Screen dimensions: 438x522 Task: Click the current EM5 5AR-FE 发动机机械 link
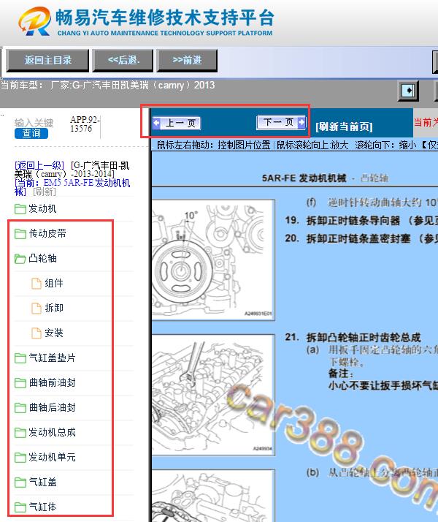(x=72, y=187)
